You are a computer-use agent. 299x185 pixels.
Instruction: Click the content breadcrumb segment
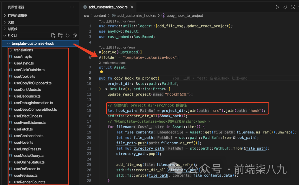(x=100, y=16)
